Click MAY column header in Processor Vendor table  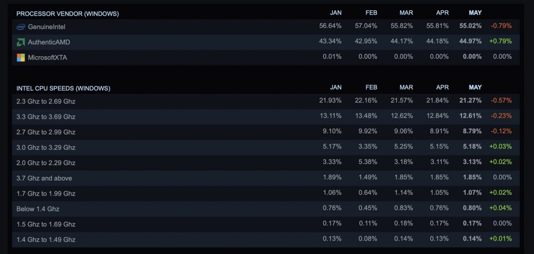point(475,13)
